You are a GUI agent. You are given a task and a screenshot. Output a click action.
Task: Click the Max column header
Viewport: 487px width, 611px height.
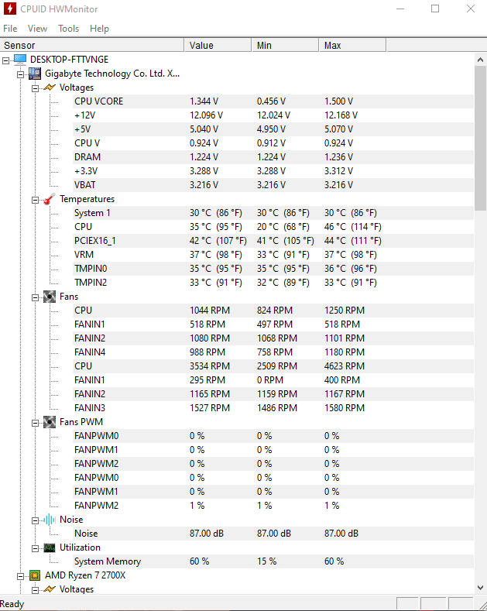(352, 45)
